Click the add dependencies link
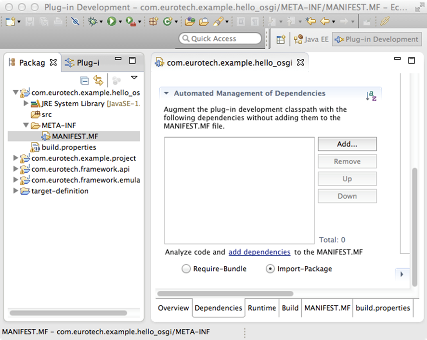Viewport: 427px width, 340px height. [259, 252]
